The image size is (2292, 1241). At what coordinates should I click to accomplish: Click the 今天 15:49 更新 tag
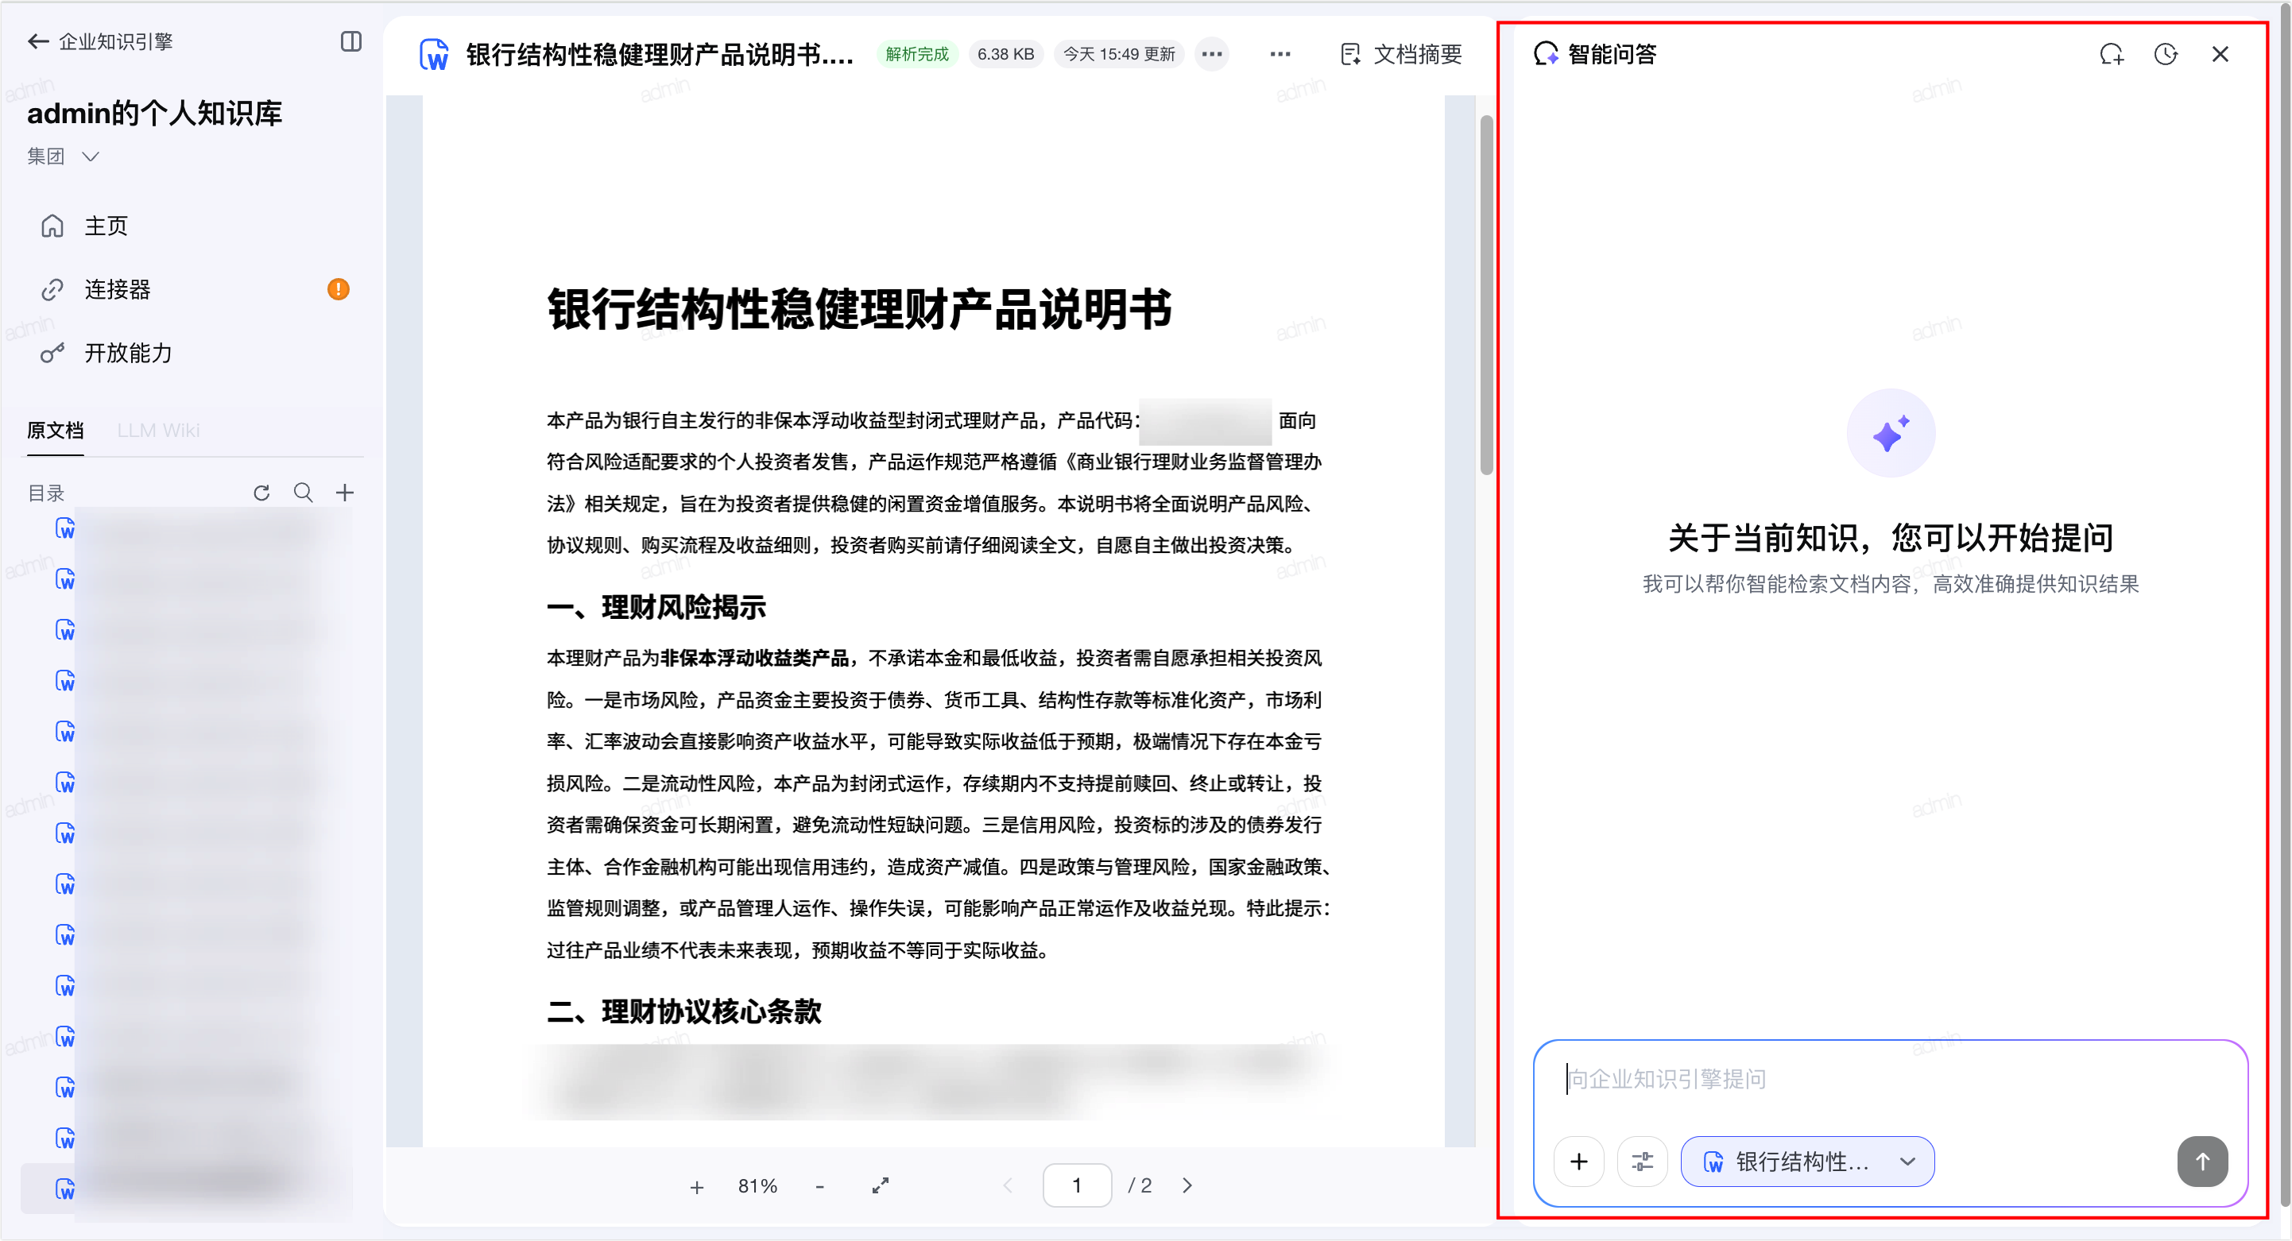click(x=1118, y=54)
